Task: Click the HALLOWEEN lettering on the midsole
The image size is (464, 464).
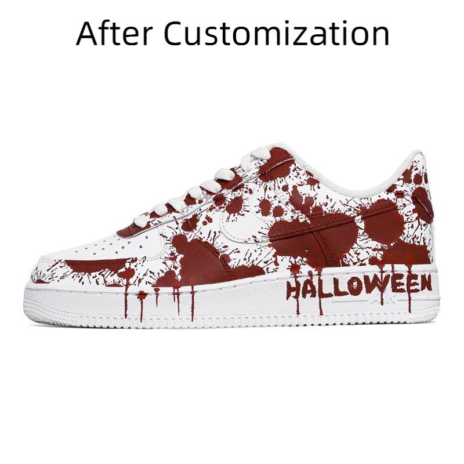Action: coord(359,286)
